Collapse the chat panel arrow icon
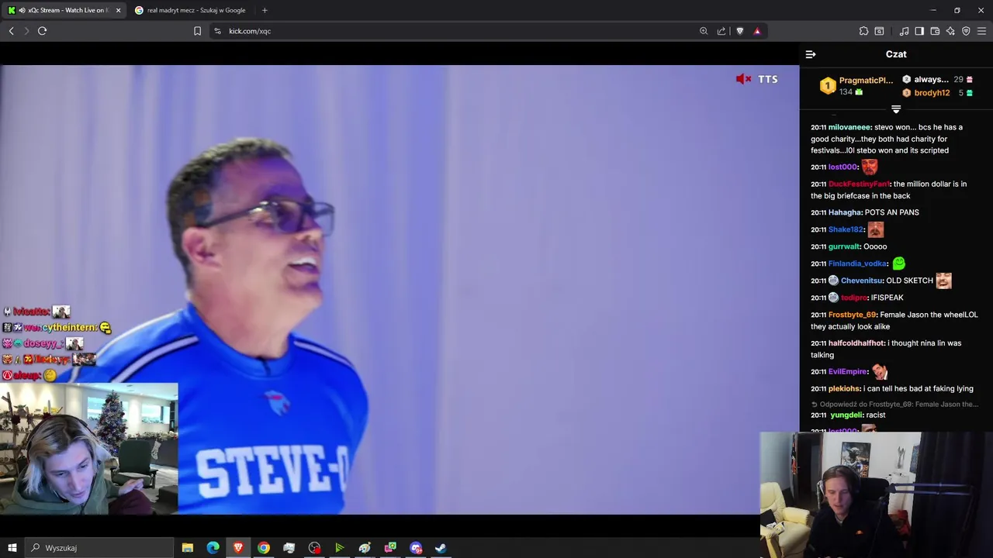Viewport: 993px width, 558px height. 811,54
